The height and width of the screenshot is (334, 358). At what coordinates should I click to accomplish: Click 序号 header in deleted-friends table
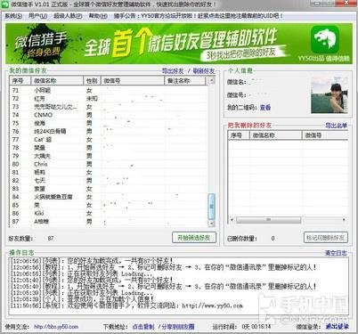tap(239, 135)
